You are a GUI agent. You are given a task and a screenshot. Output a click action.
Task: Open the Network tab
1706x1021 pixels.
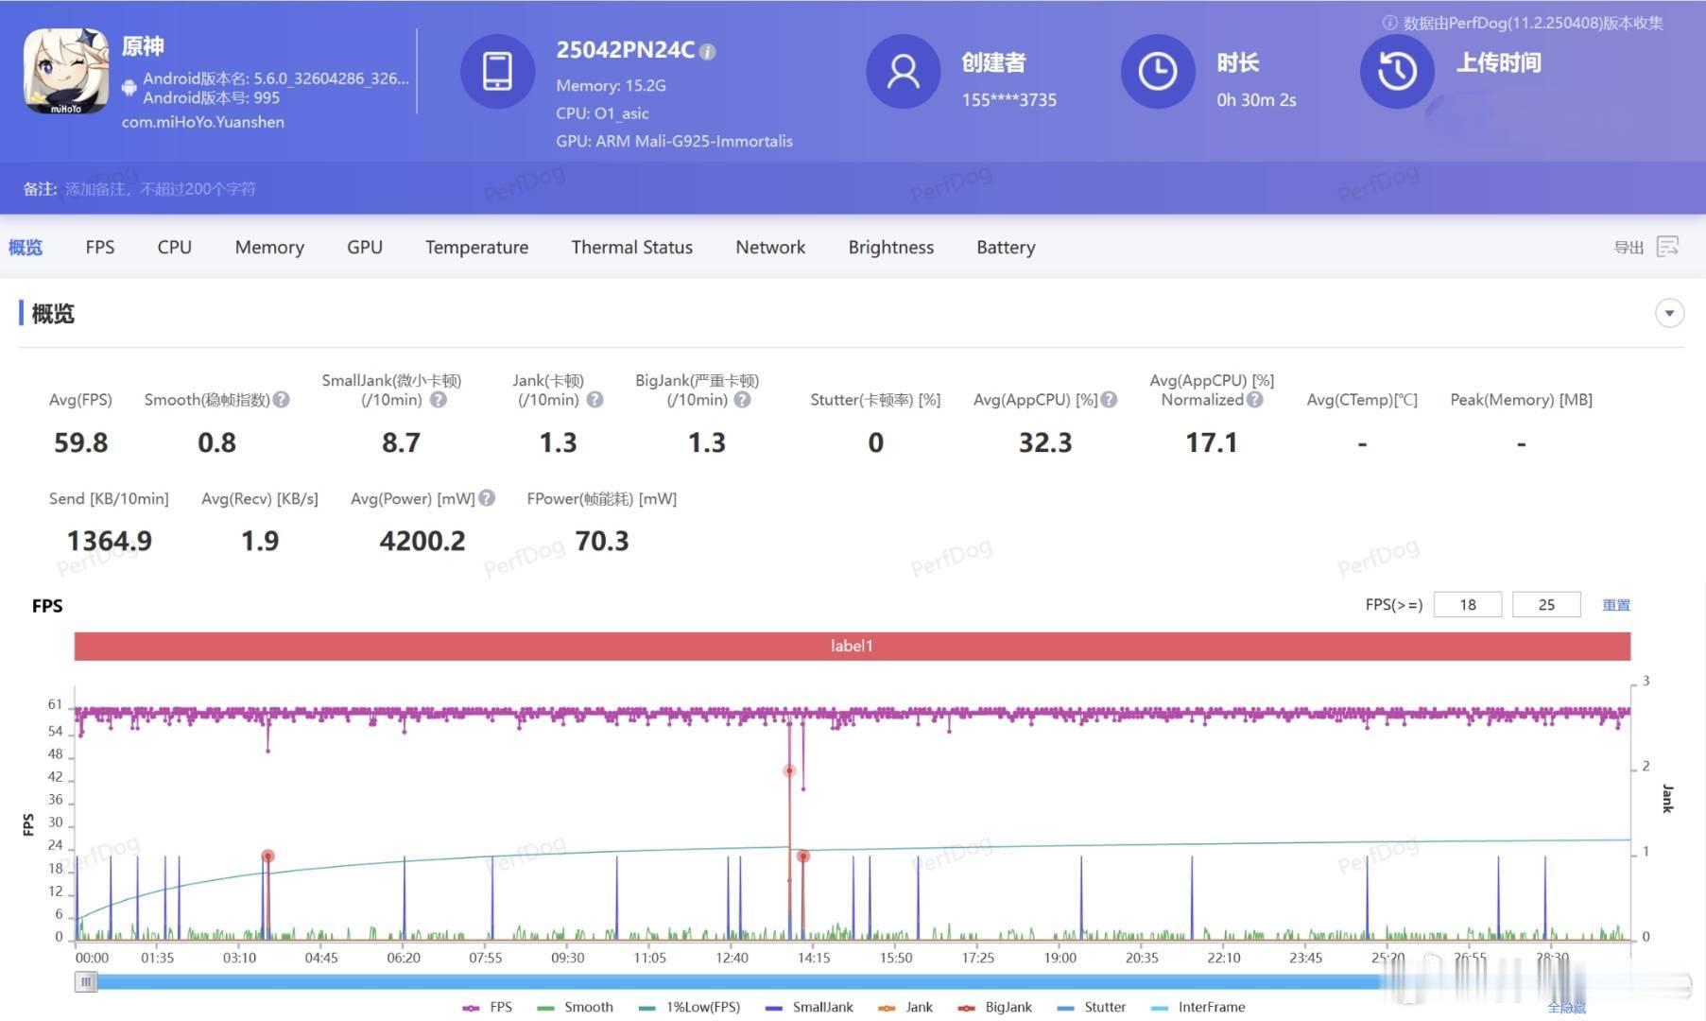(x=770, y=247)
